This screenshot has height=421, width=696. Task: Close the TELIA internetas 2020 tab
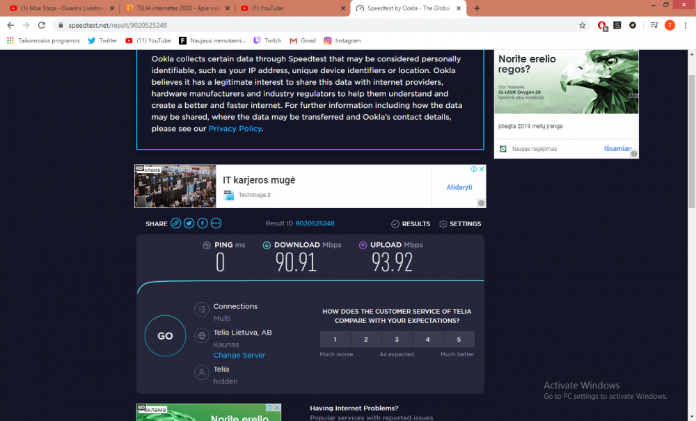(x=228, y=8)
